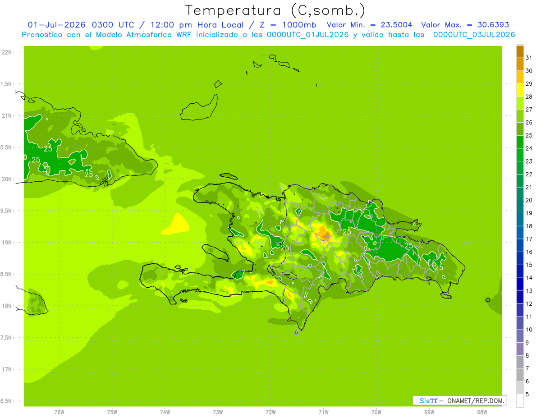Click the Temperatura (C,somb.) title

click(275, 10)
